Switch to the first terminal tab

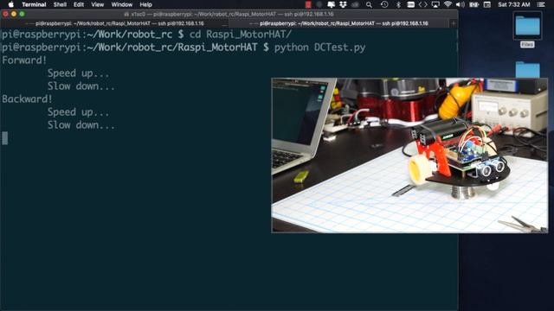pos(114,23)
